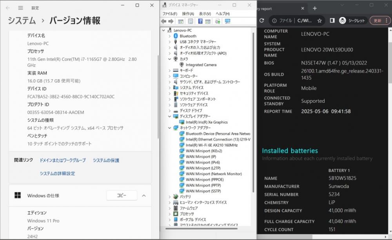
Task: Collapse the カメラ category
Action: [x=170, y=59]
